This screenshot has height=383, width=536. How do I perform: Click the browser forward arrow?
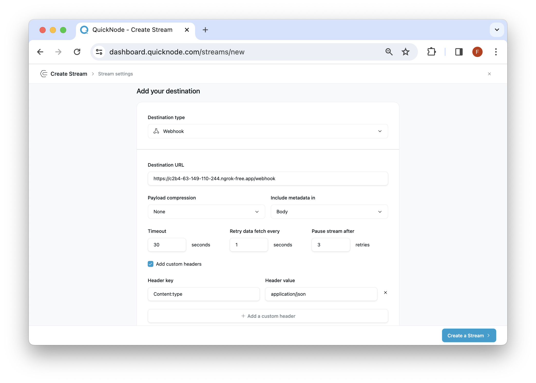[x=59, y=52]
